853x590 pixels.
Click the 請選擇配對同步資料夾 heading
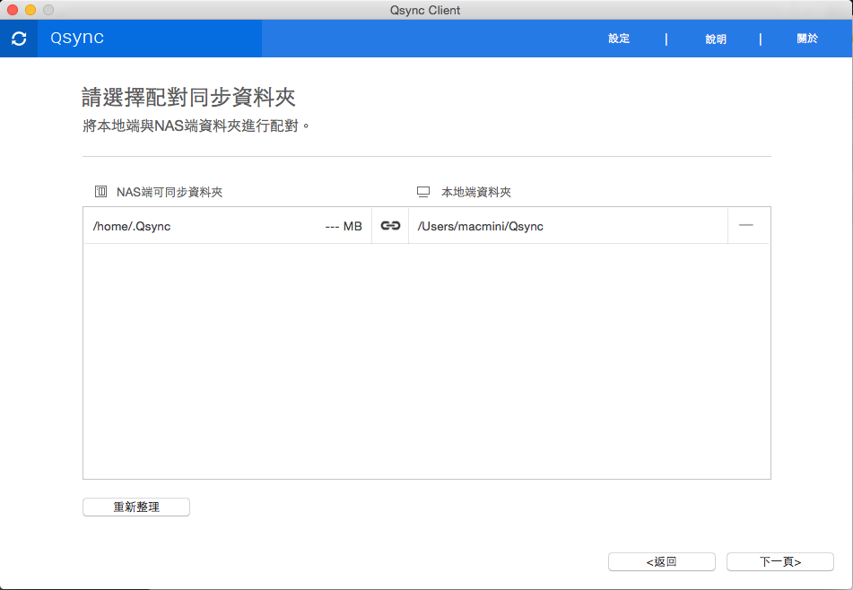tap(188, 98)
